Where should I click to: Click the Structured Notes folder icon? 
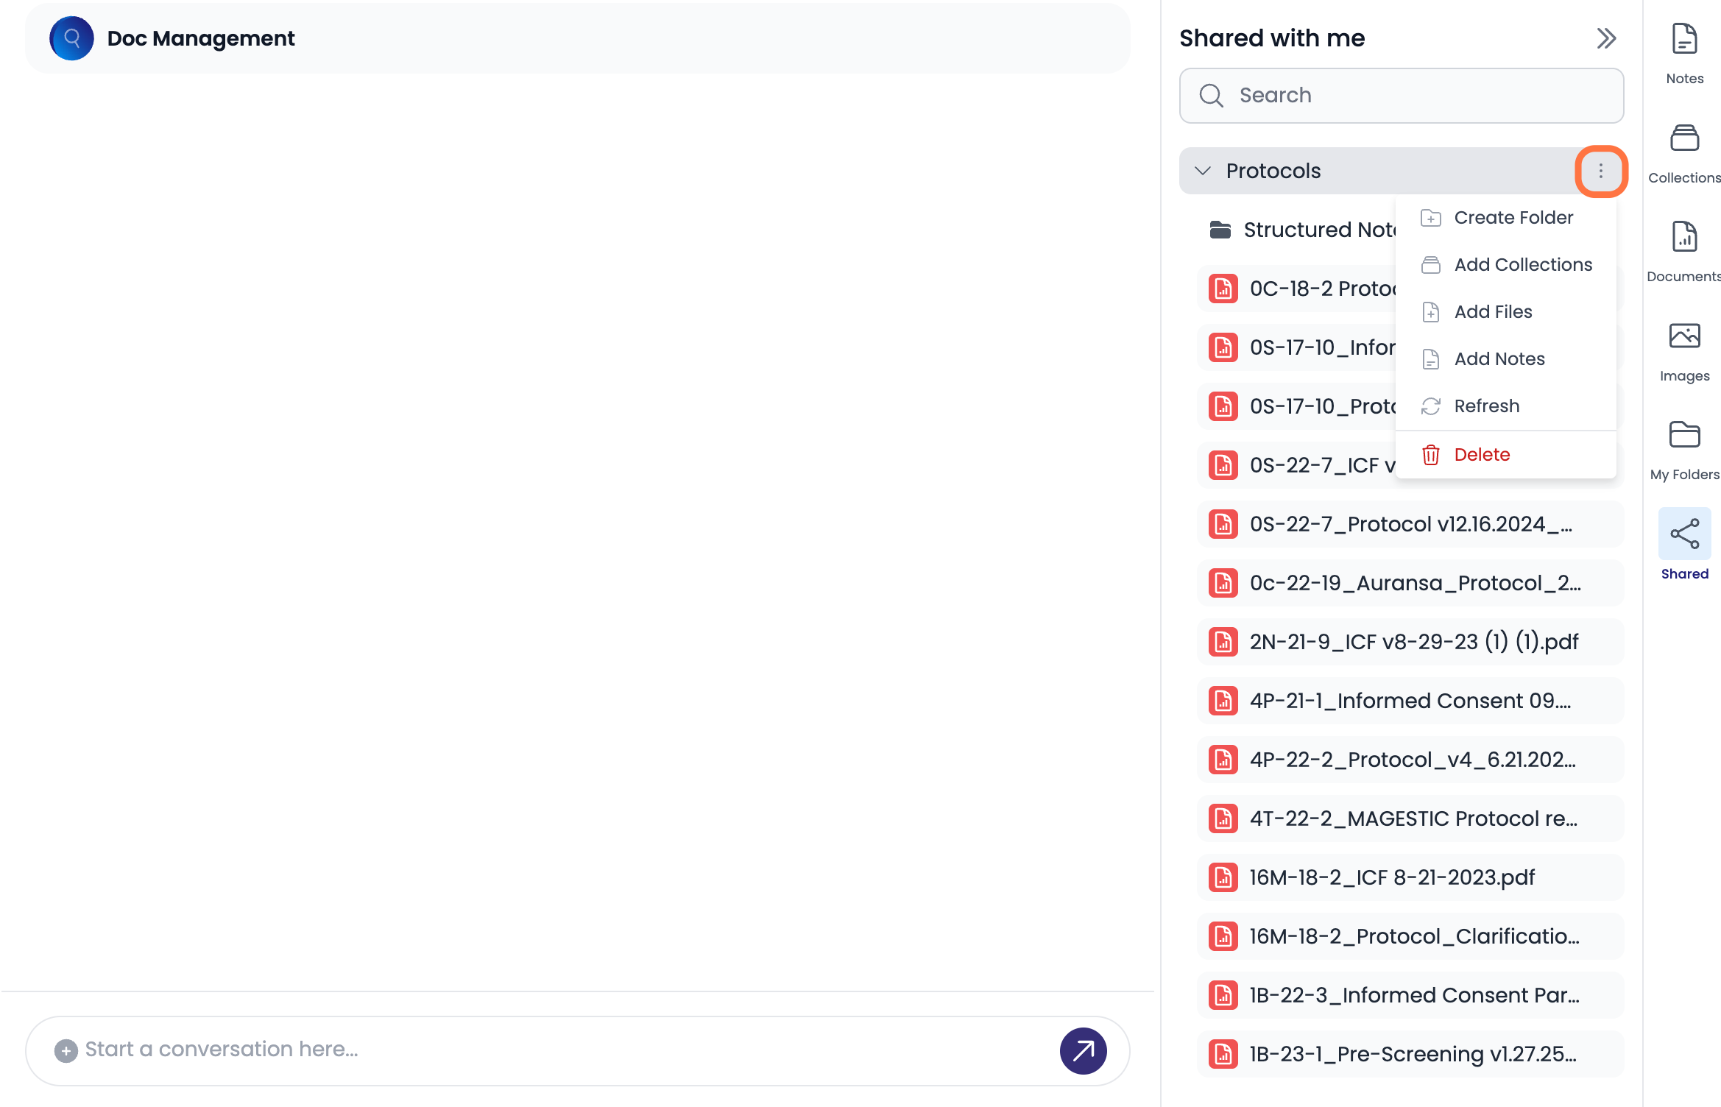[1220, 230]
